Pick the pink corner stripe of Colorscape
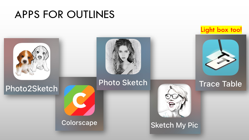 [90, 111]
